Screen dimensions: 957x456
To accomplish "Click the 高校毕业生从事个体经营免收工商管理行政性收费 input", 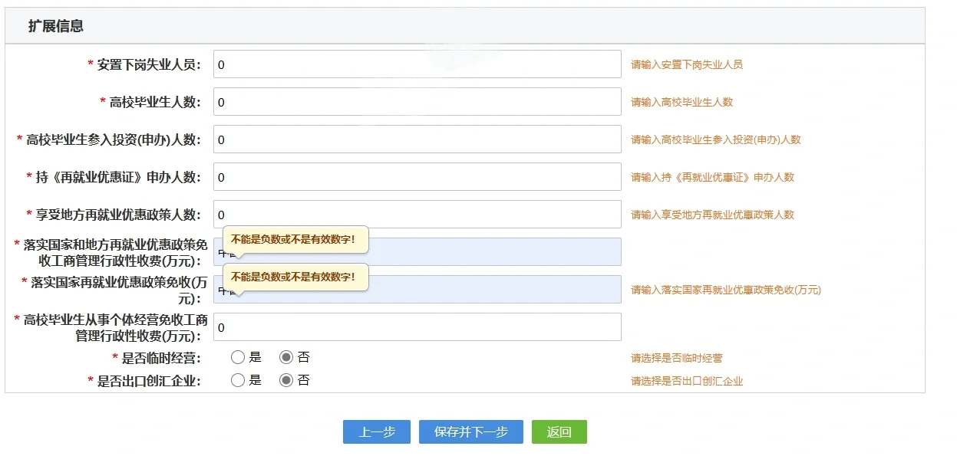I will [417, 327].
